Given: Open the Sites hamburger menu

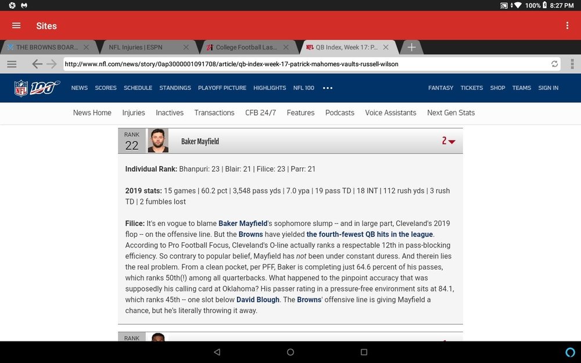Looking at the screenshot, I should point(16,26).
